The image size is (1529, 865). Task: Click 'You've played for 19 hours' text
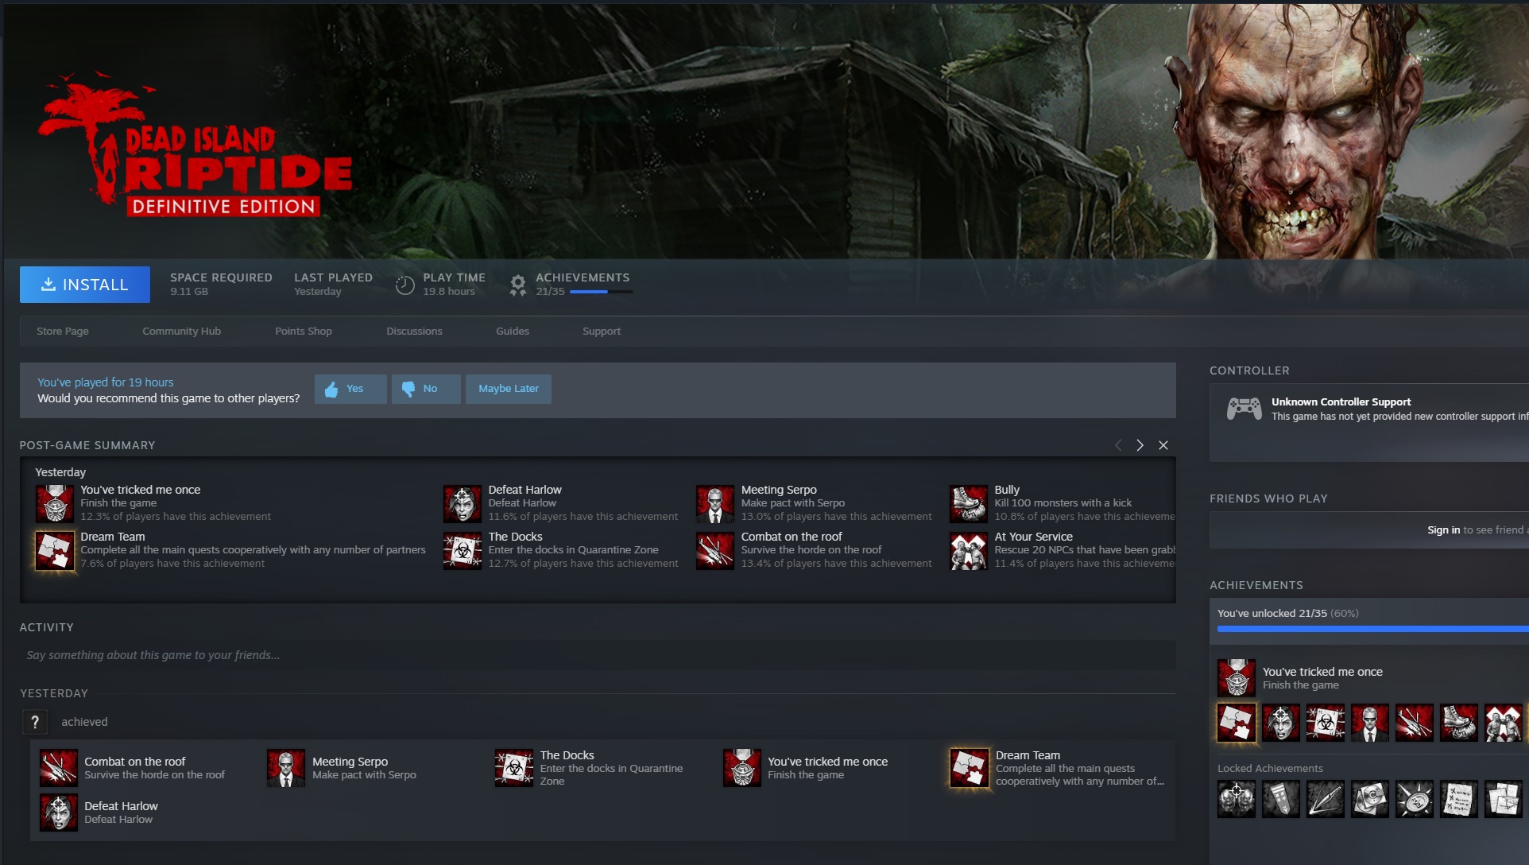click(x=105, y=382)
